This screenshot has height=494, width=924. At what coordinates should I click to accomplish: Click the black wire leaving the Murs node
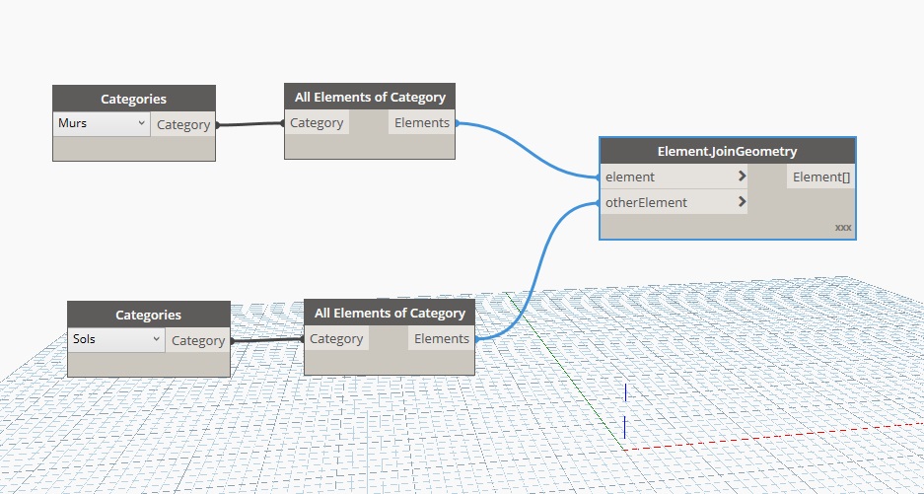point(249,124)
